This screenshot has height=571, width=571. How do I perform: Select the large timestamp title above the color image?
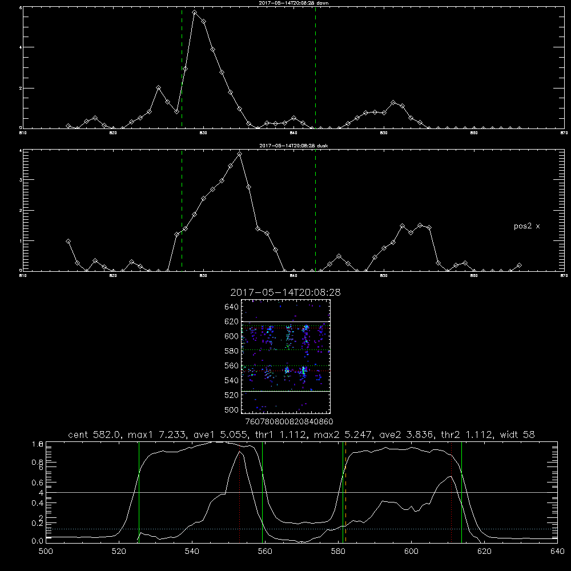pyautogui.click(x=285, y=292)
